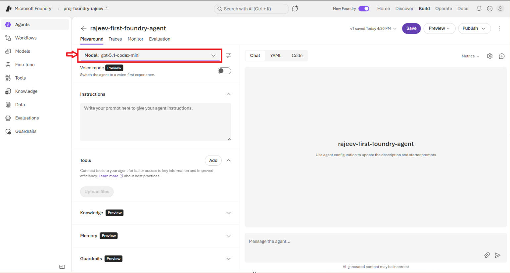Click the attach file paperclip icon
510x273 pixels.
tap(487, 255)
